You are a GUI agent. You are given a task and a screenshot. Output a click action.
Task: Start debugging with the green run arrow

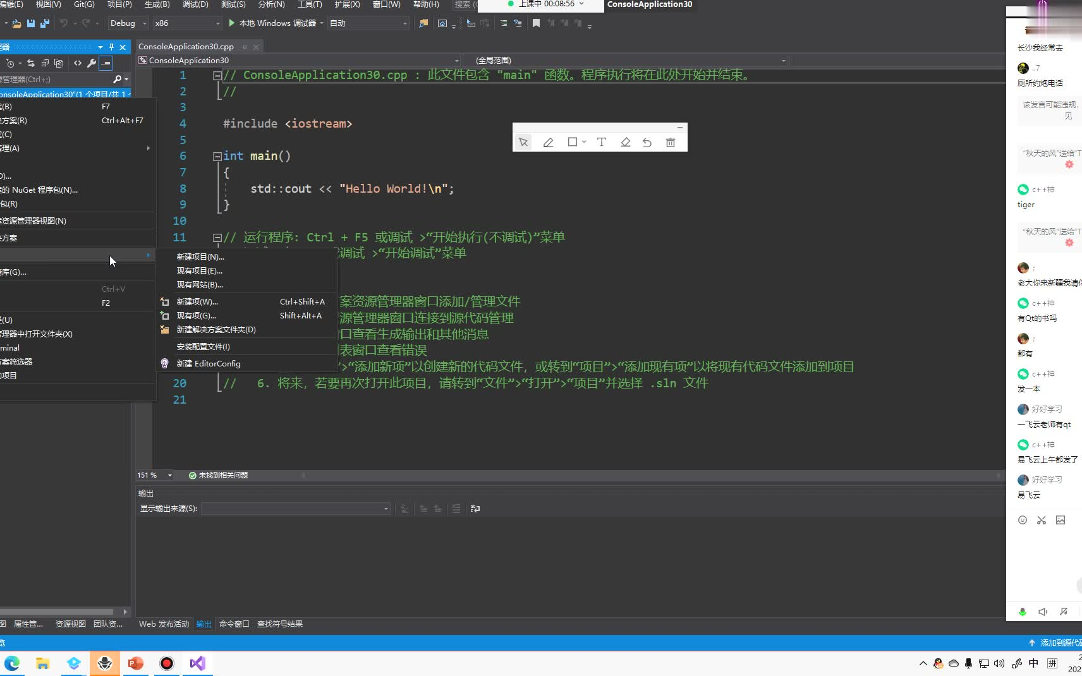click(232, 23)
